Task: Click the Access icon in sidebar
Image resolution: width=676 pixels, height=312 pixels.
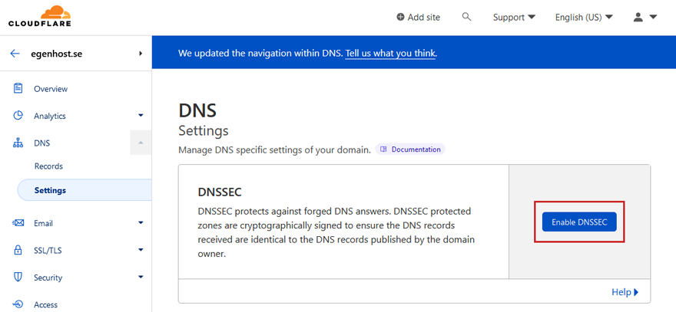Action: (x=18, y=304)
